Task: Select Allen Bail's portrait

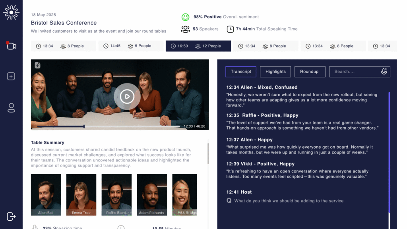Action: 46,195
